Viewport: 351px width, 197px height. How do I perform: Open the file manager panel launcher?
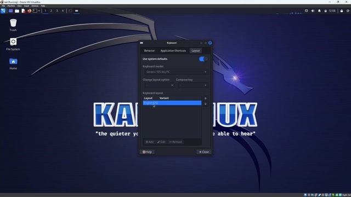pos(17,11)
